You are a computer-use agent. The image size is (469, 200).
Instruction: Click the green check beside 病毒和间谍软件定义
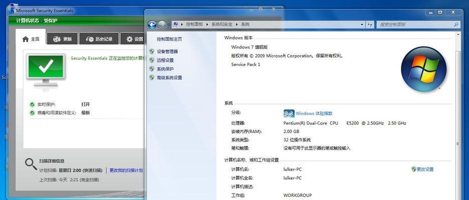point(32,113)
